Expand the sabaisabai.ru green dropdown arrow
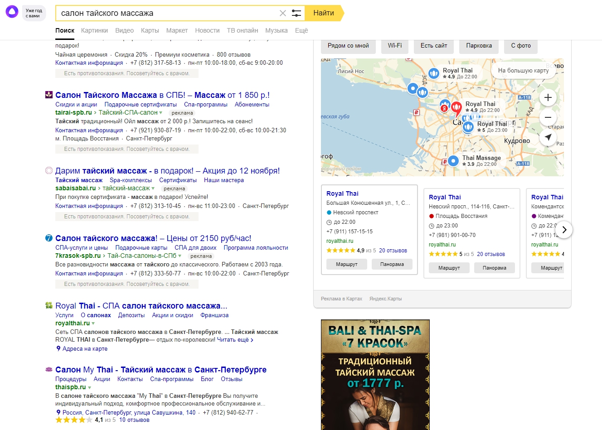This screenshot has height=430, width=602. (x=153, y=188)
